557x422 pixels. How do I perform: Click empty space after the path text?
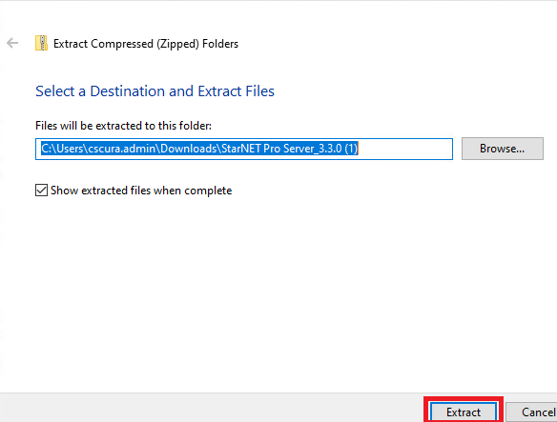[405, 149]
